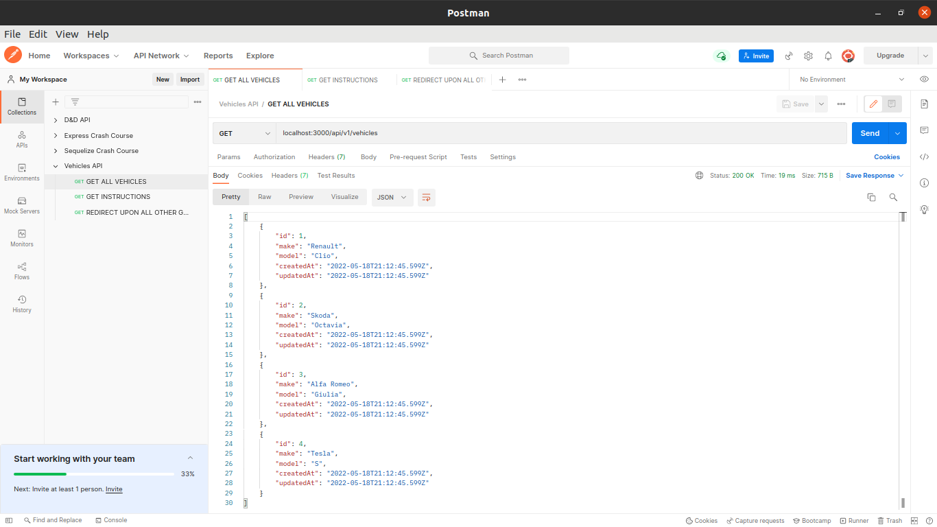Open the Save Response dropdown
Image resolution: width=937 pixels, height=527 pixels.
pyautogui.click(x=874, y=175)
